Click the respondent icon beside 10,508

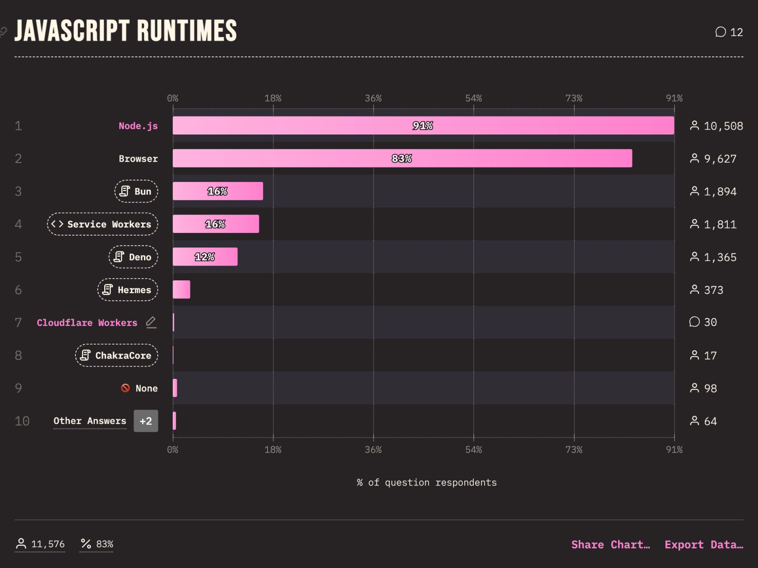pos(695,126)
